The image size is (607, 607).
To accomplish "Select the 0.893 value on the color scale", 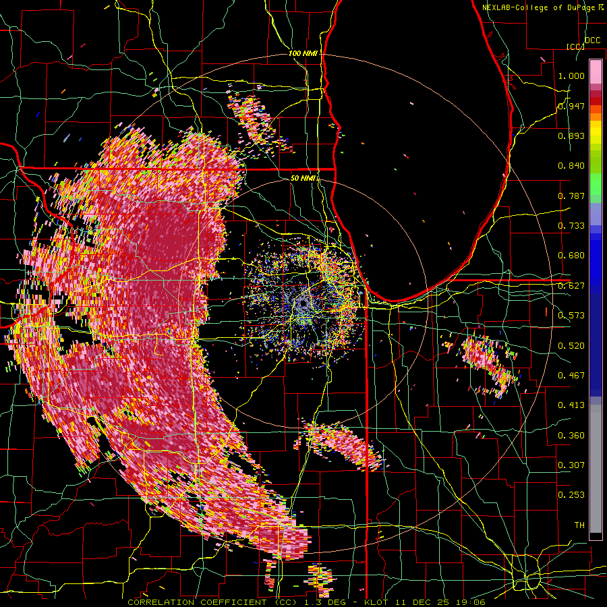I will (571, 136).
